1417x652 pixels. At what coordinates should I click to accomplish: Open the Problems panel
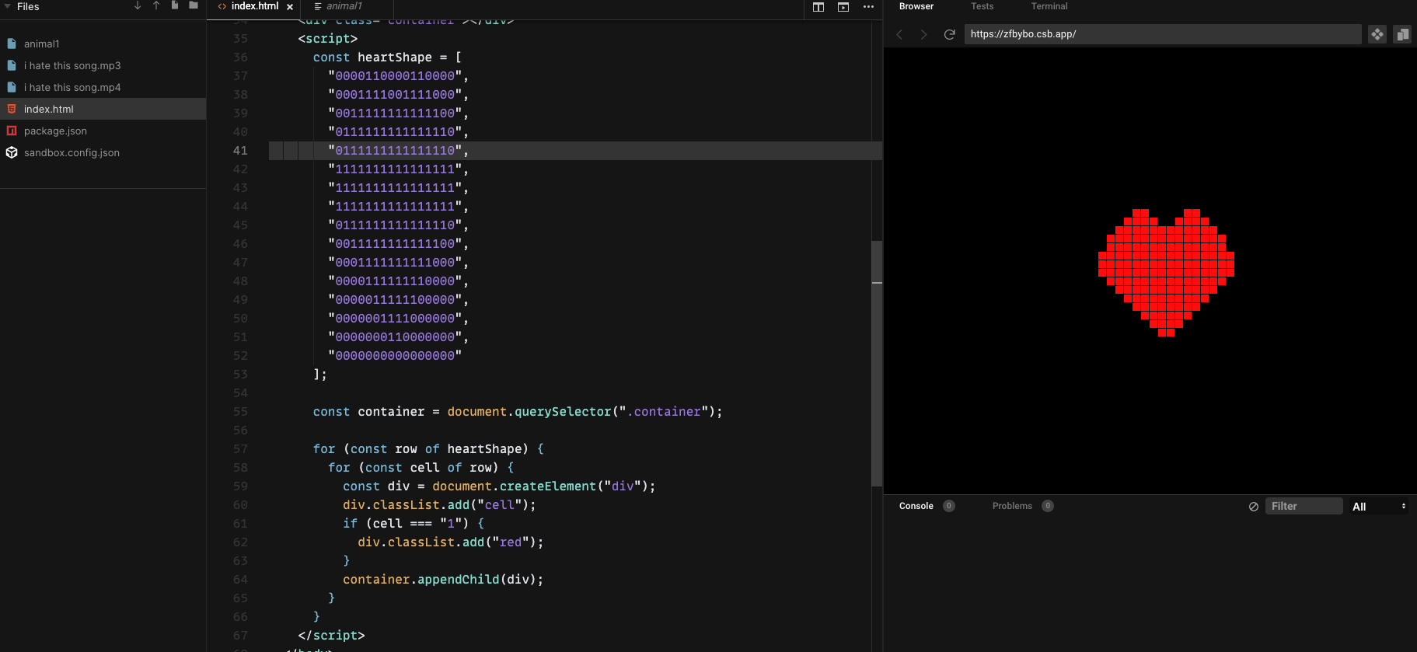pyautogui.click(x=1012, y=506)
